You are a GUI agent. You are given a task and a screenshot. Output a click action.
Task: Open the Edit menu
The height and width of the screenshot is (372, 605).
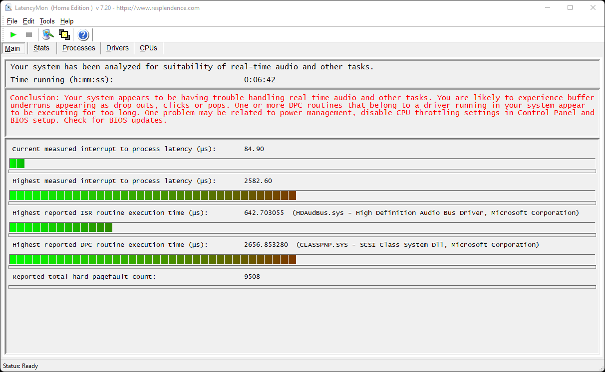[x=28, y=21]
